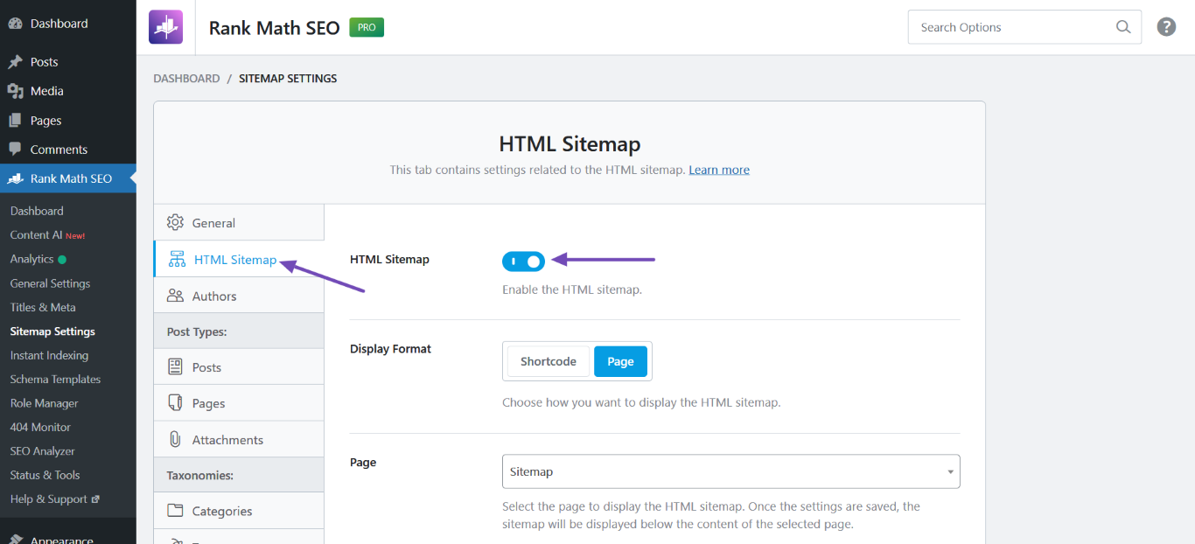The height and width of the screenshot is (544, 1195).
Task: Select Page display format
Action: (x=620, y=361)
